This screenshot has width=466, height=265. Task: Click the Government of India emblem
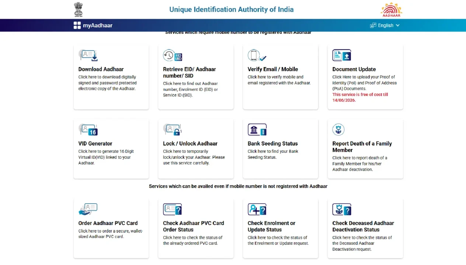tap(79, 9)
